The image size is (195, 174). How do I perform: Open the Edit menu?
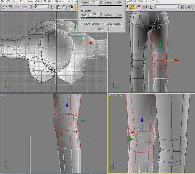coord(8,2)
